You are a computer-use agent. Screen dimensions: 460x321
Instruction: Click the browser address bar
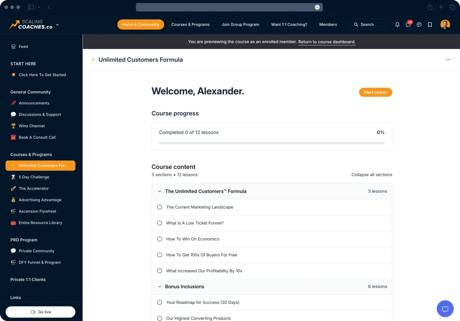tap(229, 7)
